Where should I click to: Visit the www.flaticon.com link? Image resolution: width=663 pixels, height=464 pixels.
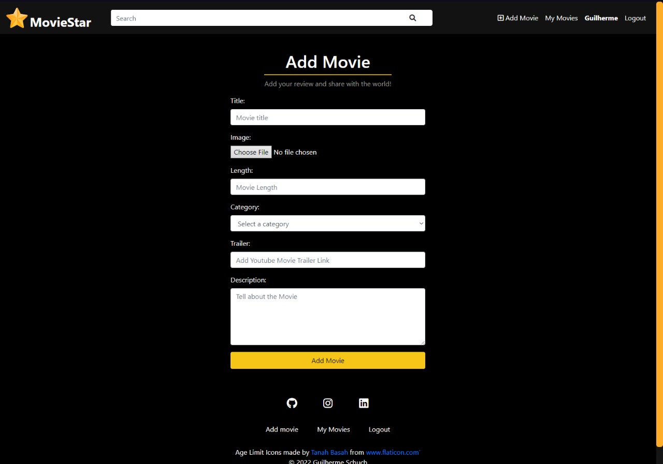click(392, 452)
